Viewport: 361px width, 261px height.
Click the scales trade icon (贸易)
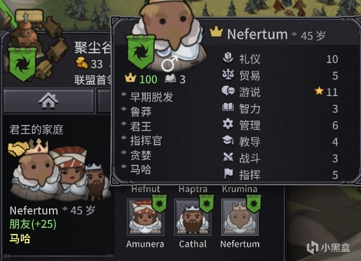tap(228, 75)
